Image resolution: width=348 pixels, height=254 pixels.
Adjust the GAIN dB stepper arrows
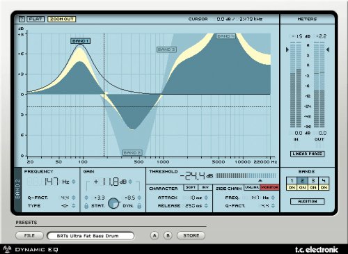tap(131, 182)
